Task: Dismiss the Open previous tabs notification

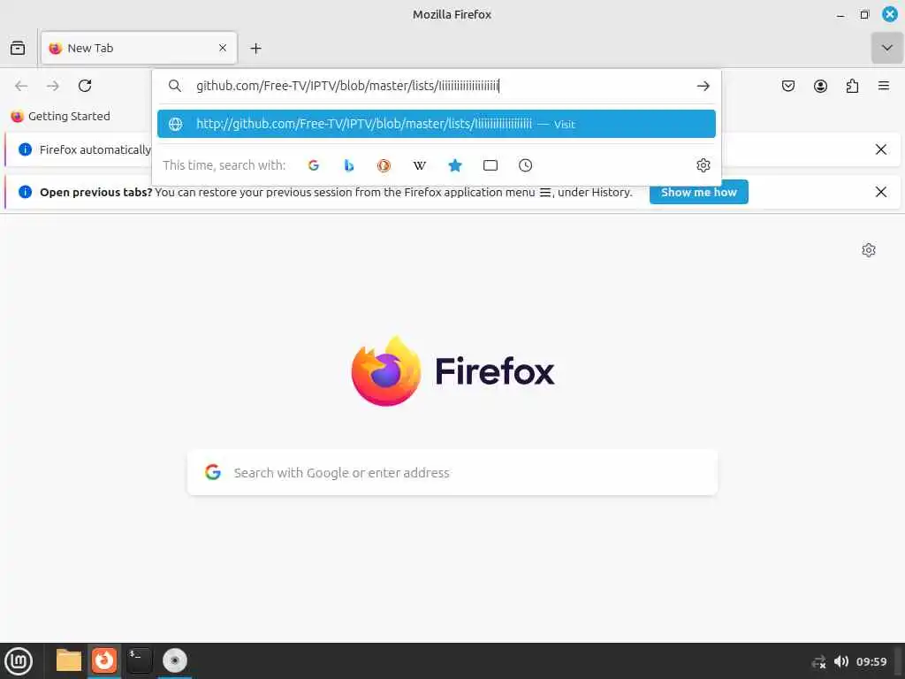Action: [x=881, y=192]
